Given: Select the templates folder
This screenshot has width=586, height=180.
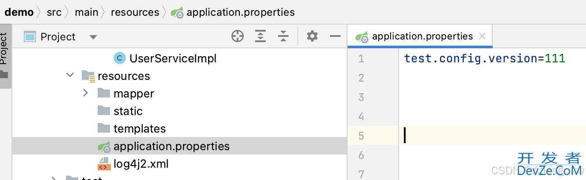Looking at the screenshot, I should click(x=139, y=129).
